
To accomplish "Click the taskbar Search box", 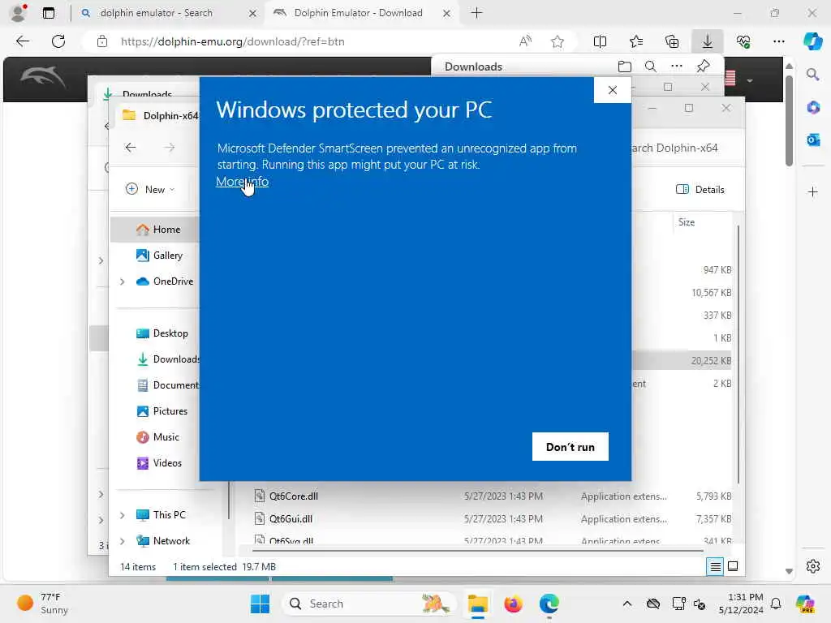I will 369,604.
